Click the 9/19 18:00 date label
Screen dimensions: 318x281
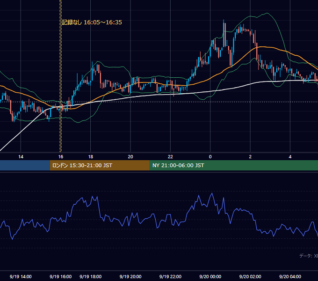pos(90,276)
